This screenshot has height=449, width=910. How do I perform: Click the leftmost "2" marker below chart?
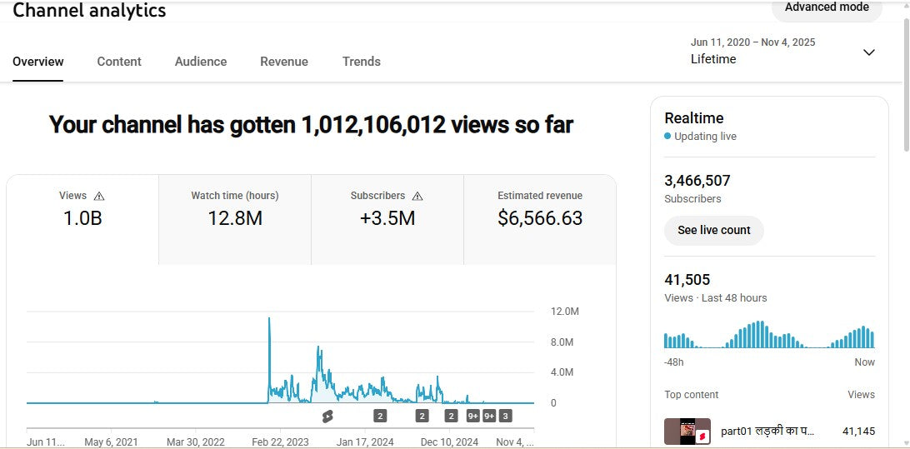[380, 416]
